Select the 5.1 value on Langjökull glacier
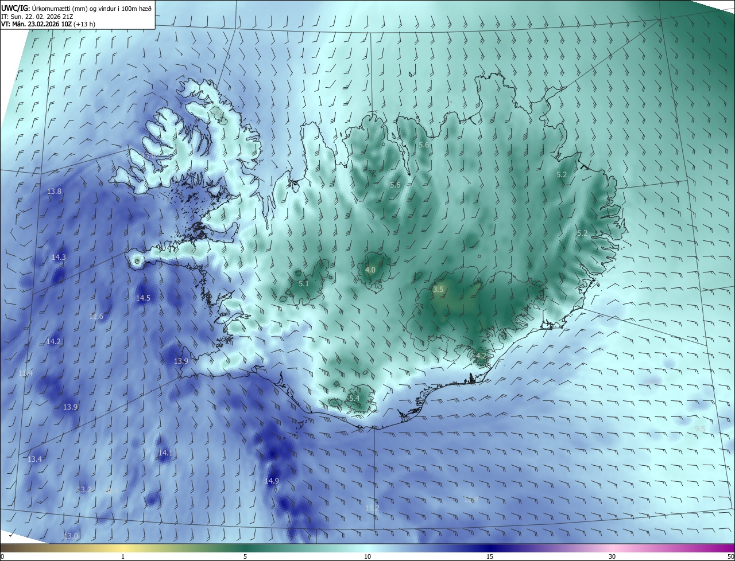This screenshot has height=561, width=735. coord(304,284)
